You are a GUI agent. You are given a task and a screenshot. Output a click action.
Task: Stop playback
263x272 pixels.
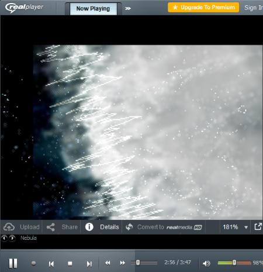click(70, 264)
